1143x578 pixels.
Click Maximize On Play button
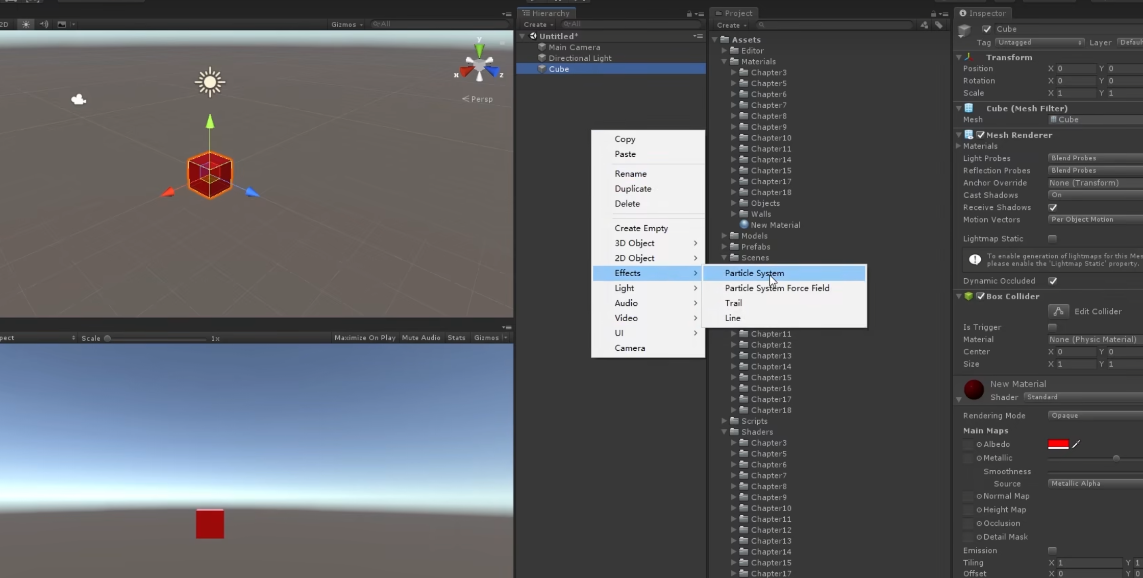pyautogui.click(x=365, y=338)
